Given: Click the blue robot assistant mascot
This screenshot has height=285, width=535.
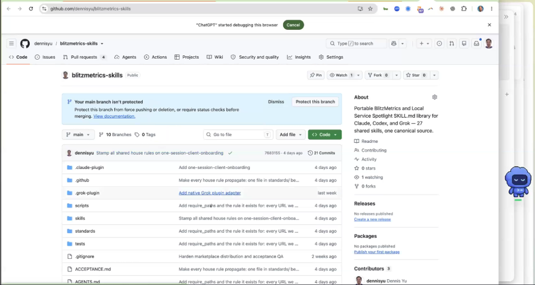Looking at the screenshot, I should click(x=518, y=181).
